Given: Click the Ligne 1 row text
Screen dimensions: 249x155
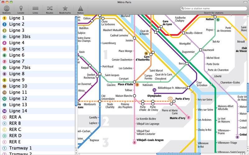Looking at the screenshot, I should pos(17,18).
